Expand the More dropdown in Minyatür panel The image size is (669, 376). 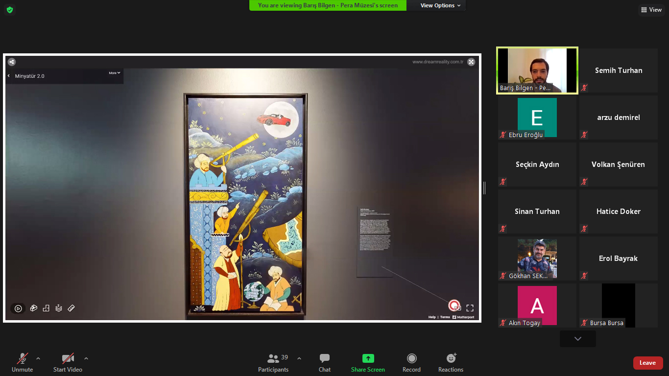[x=115, y=73]
